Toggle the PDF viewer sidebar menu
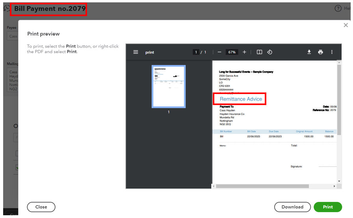The height and width of the screenshot is (218, 353). point(136,52)
